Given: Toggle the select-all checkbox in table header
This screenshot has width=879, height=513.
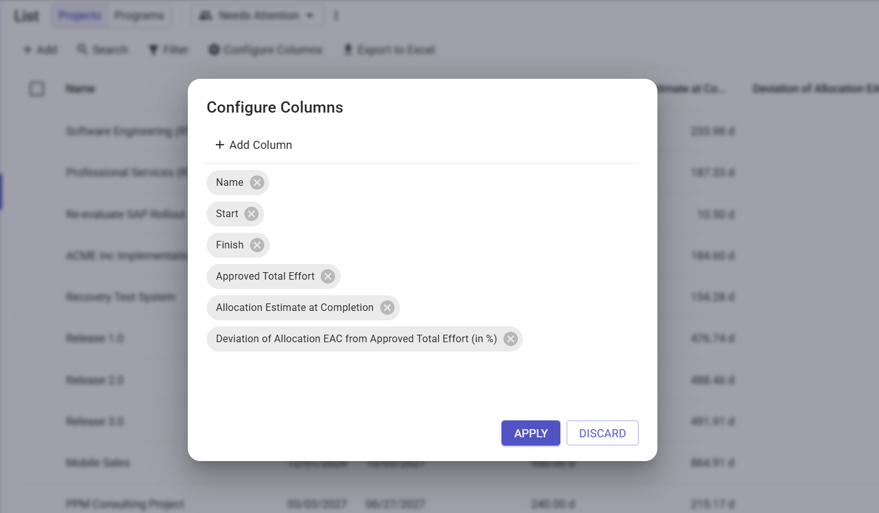Looking at the screenshot, I should [x=37, y=89].
